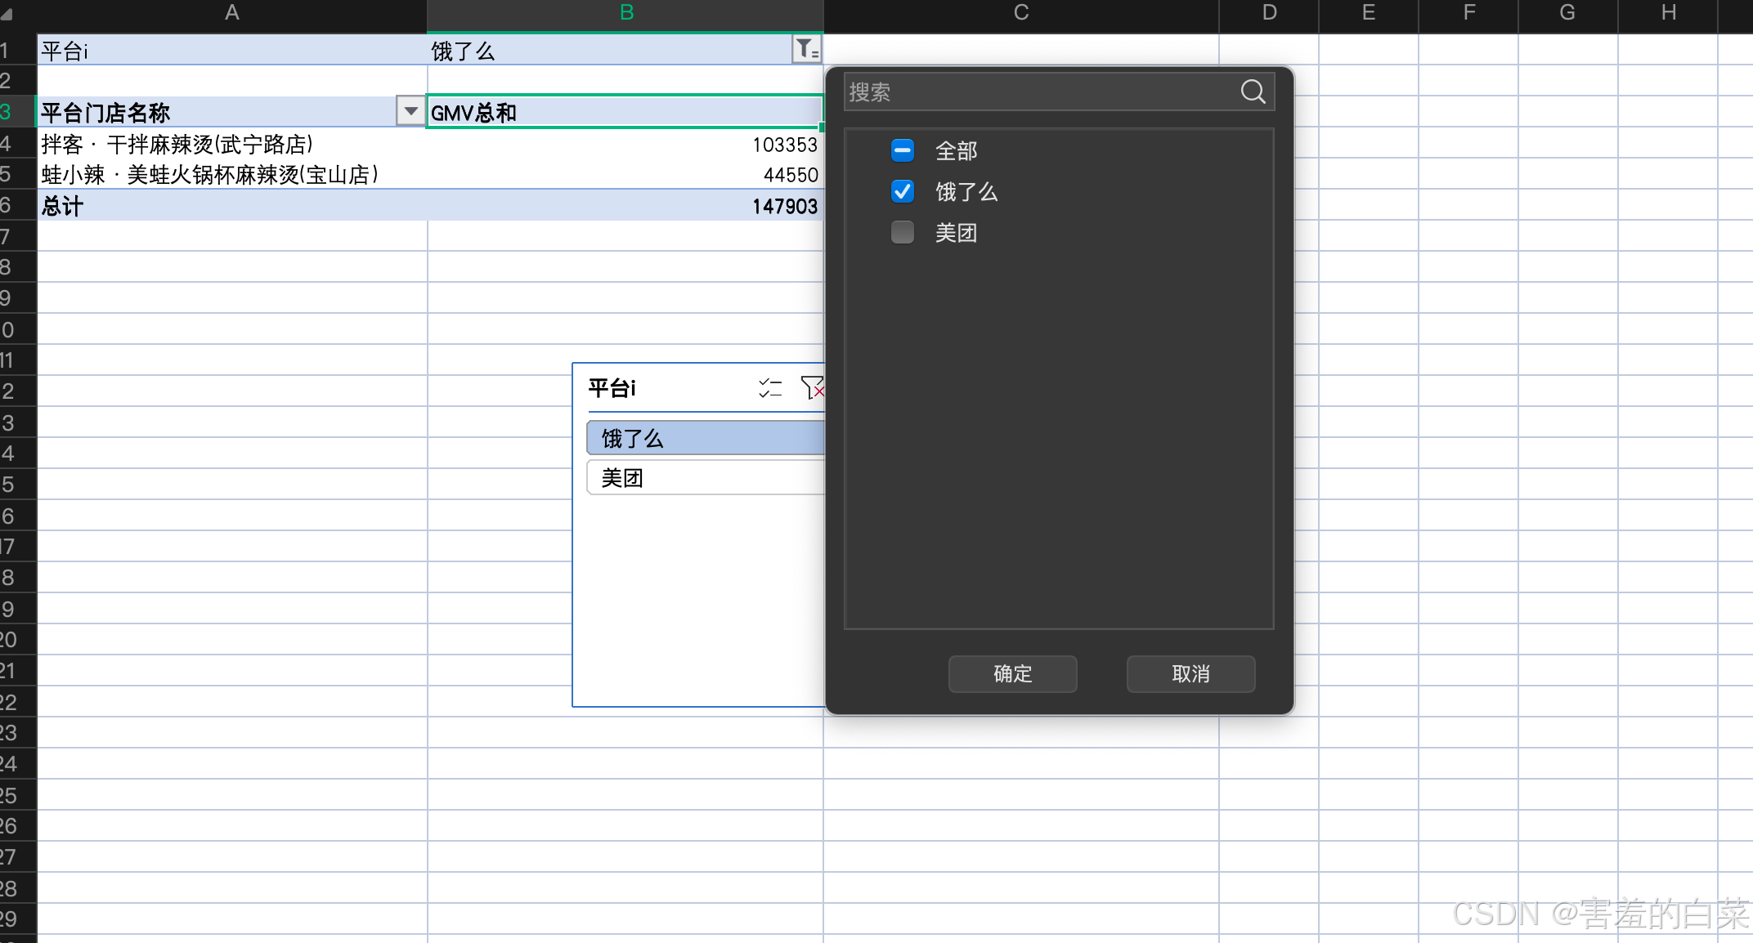The height and width of the screenshot is (943, 1753).
Task: Toggle multi-select icon in 平台i slicer
Action: coord(770,388)
